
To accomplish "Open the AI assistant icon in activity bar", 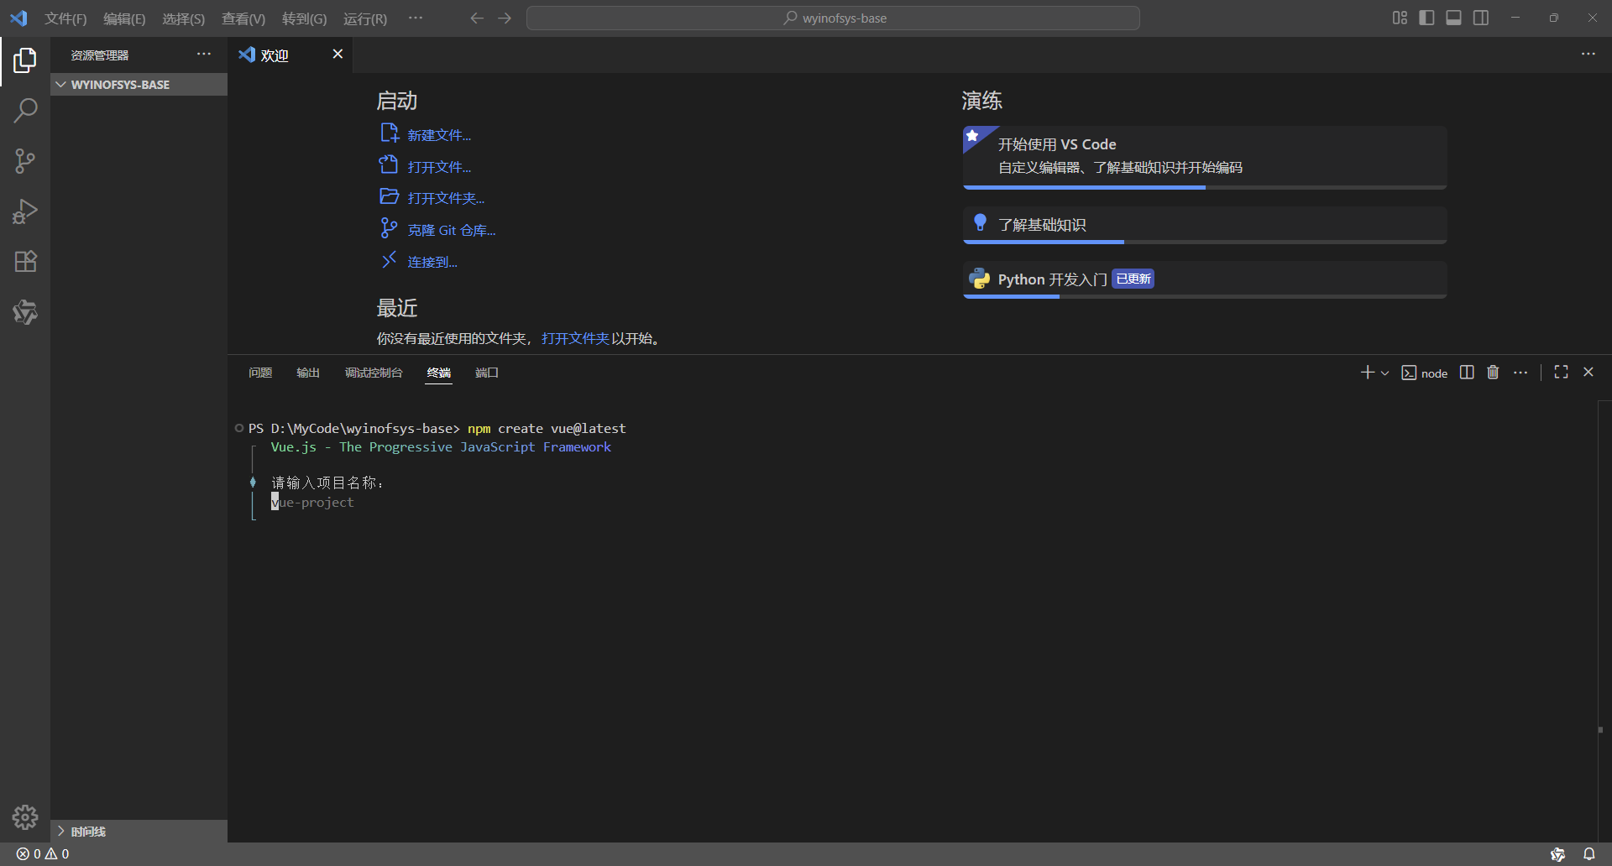I will (x=25, y=312).
